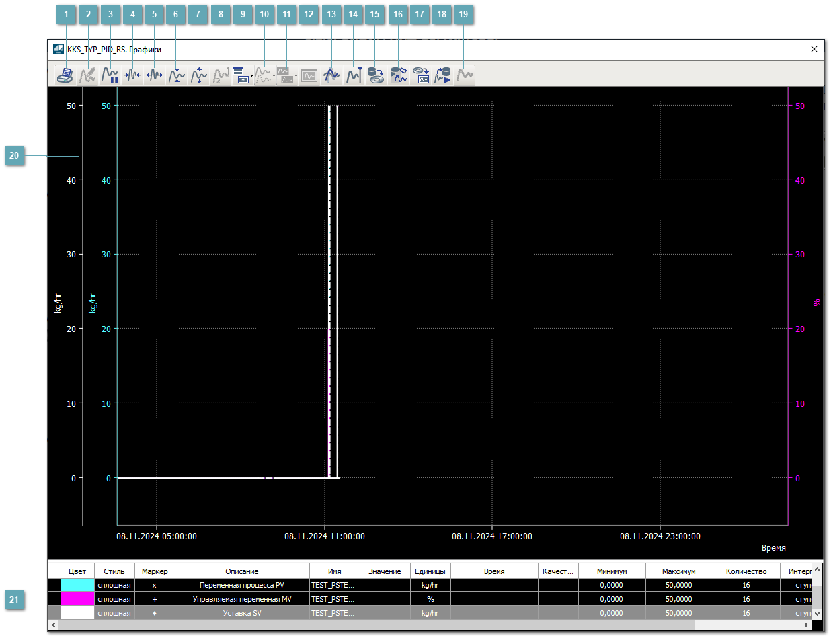The height and width of the screenshot is (638, 831).
Task: Click the curve with vertical marker line icon
Action: point(354,75)
